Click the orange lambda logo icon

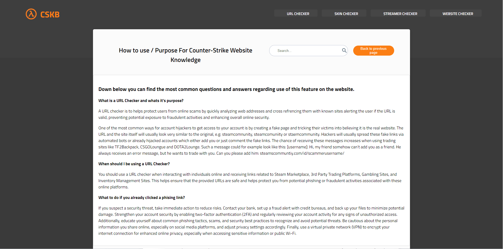pos(31,14)
